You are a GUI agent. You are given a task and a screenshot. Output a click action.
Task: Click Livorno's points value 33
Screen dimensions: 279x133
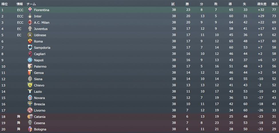[x=274, y=110]
